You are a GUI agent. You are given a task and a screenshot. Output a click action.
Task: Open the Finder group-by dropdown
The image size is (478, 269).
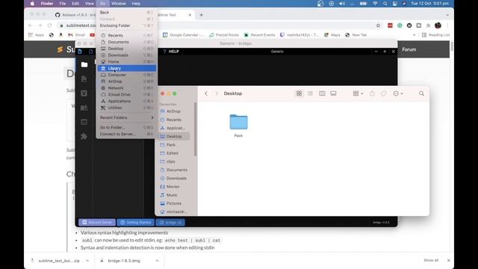(x=358, y=93)
